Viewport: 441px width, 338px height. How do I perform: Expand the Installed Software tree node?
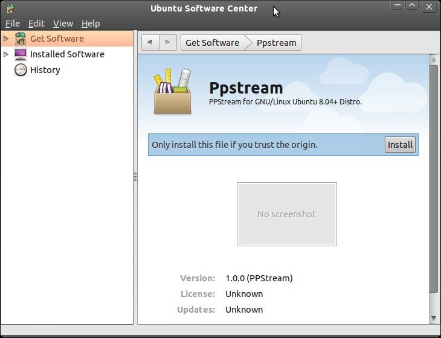pyautogui.click(x=6, y=54)
